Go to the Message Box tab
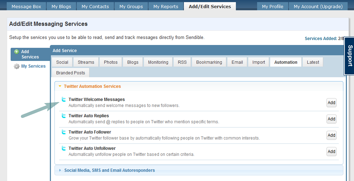 coord(26,6)
